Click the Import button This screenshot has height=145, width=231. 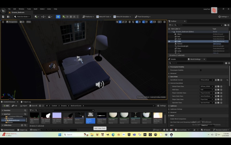[24, 106]
